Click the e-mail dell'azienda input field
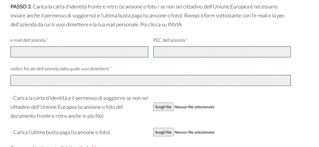 [79, 52]
